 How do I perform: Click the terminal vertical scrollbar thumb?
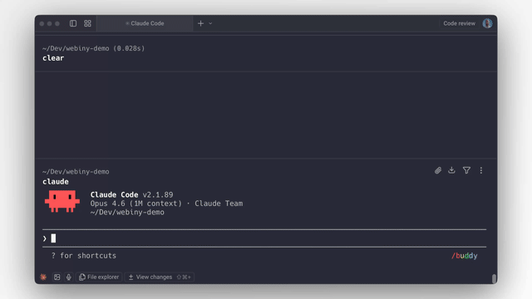pos(494,279)
